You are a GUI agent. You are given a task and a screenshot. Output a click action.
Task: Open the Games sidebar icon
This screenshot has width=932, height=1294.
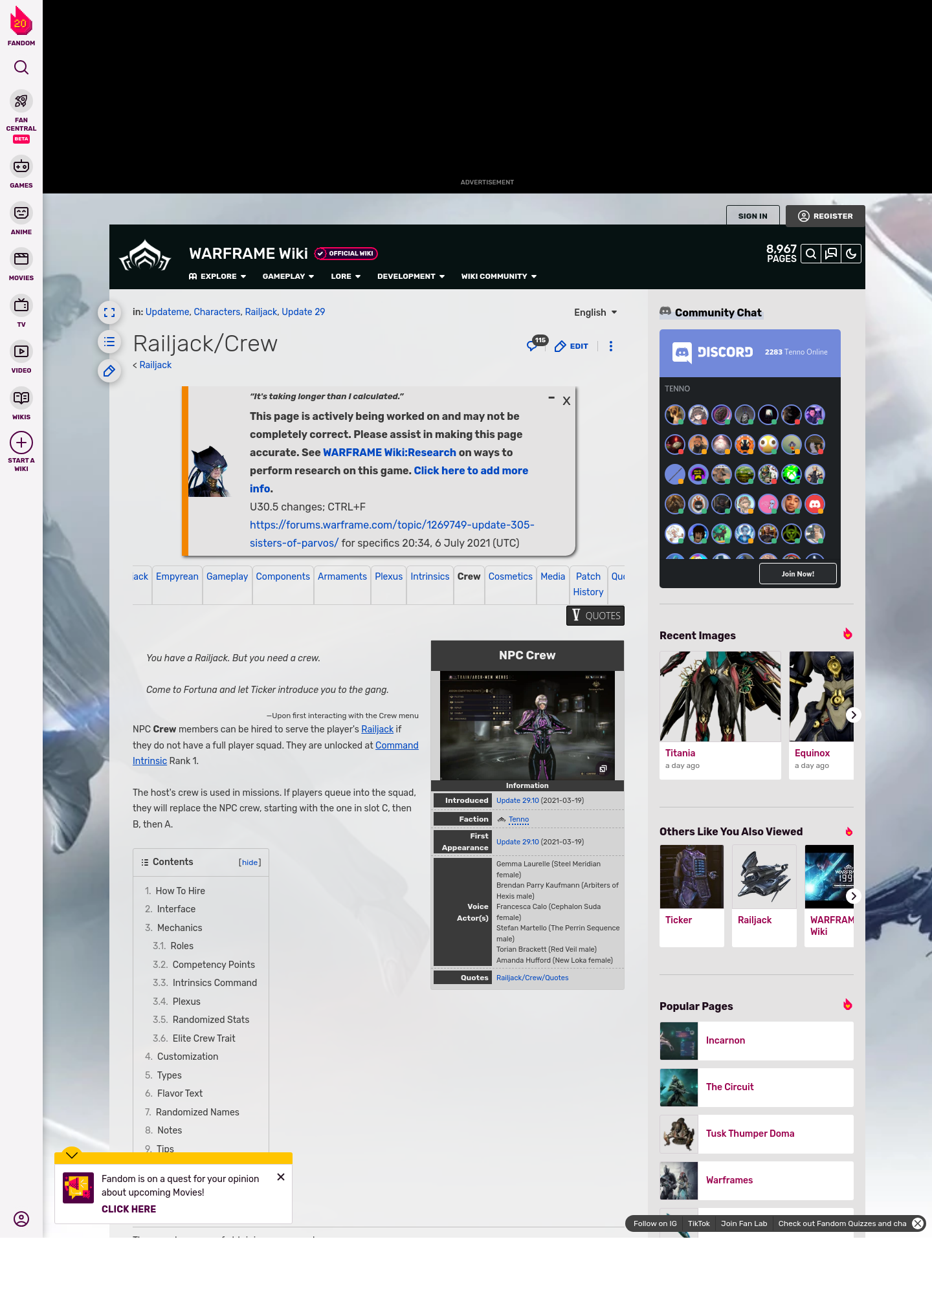point(21,166)
